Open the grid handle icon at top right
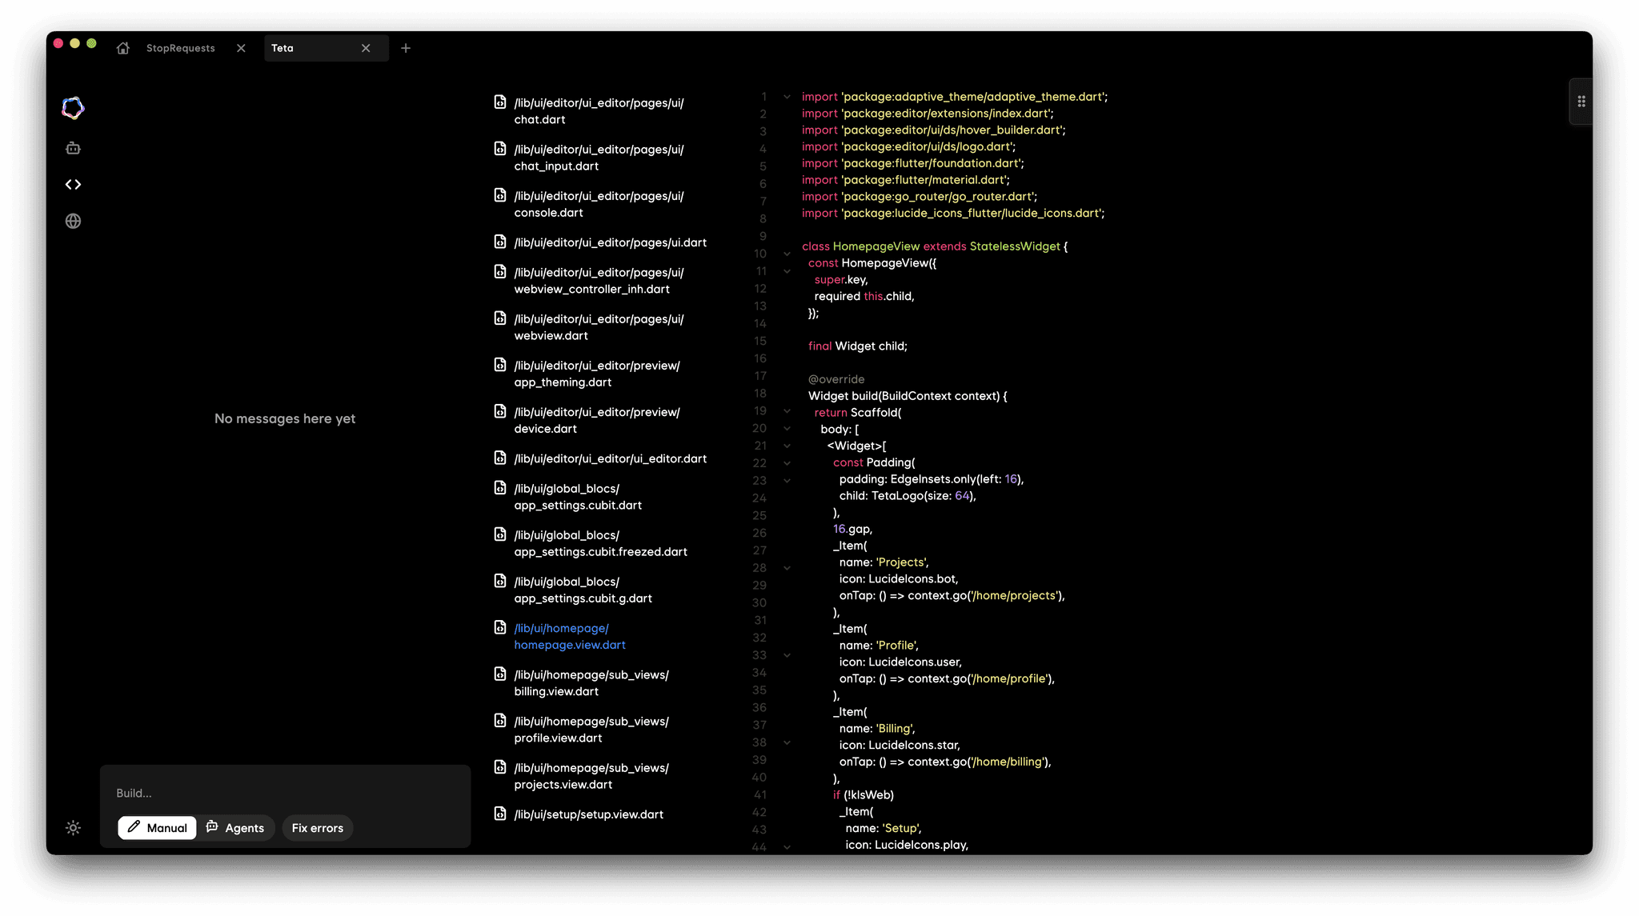Image resolution: width=1639 pixels, height=916 pixels. point(1581,102)
